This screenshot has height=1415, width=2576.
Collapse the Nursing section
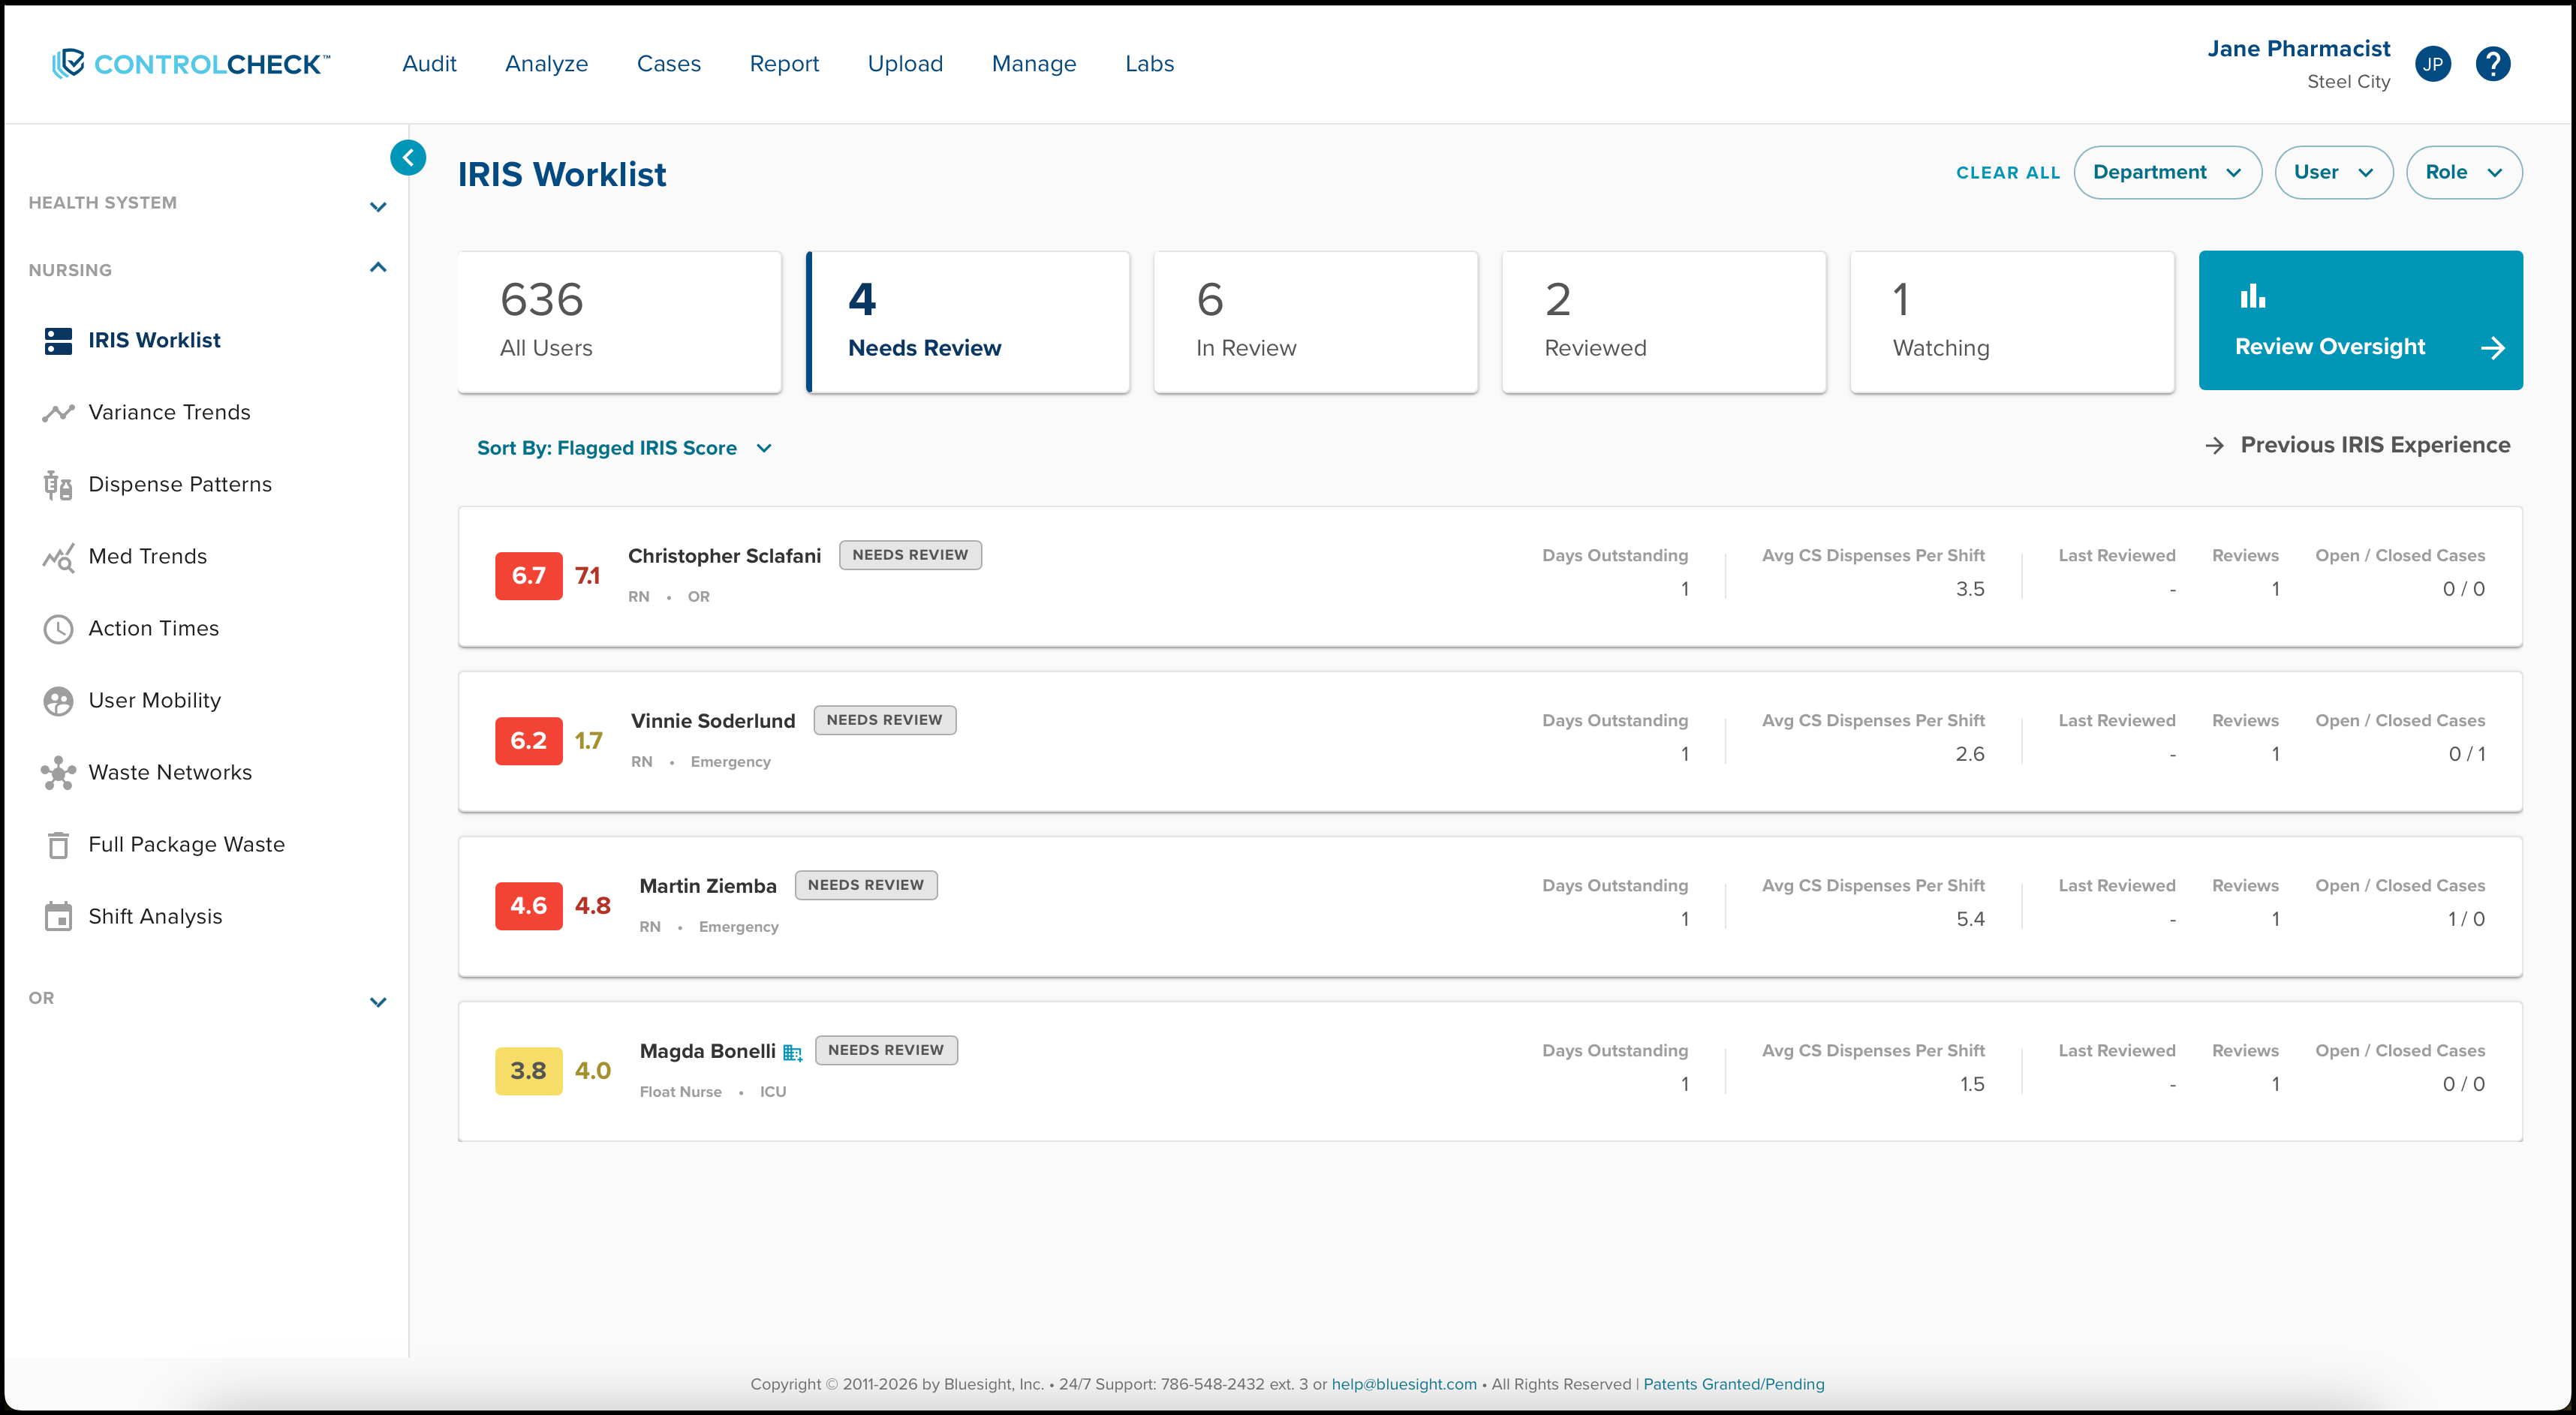[x=378, y=268]
